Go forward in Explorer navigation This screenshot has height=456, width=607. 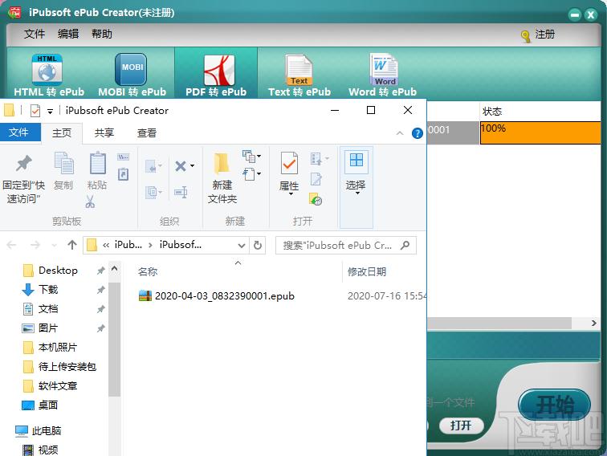click(x=35, y=245)
